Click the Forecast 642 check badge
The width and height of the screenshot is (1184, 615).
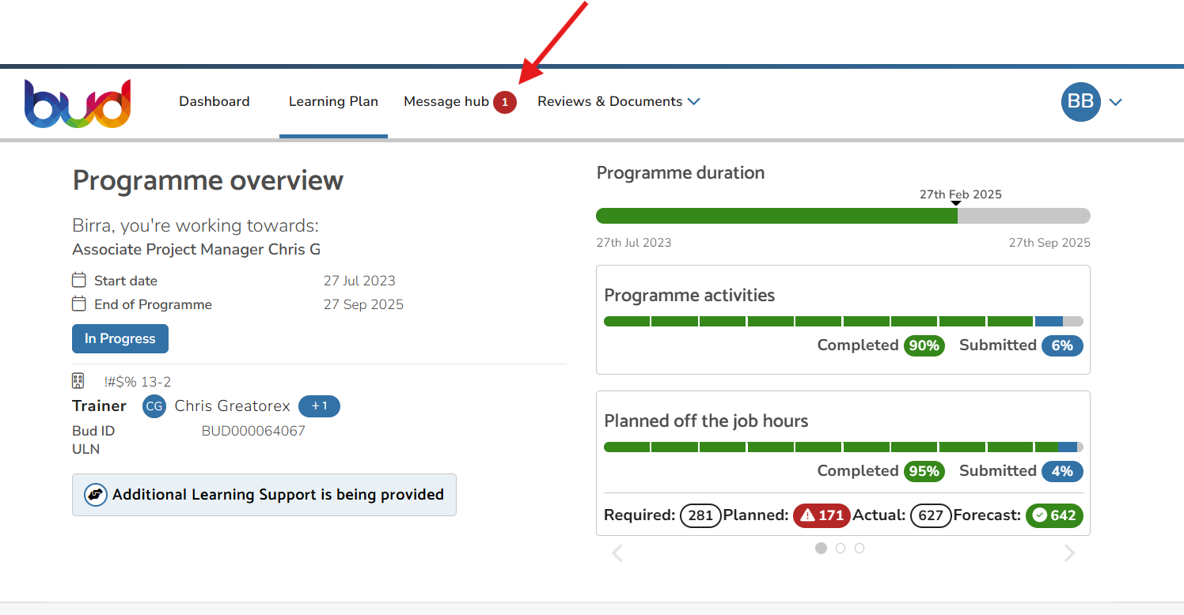[x=1054, y=515]
